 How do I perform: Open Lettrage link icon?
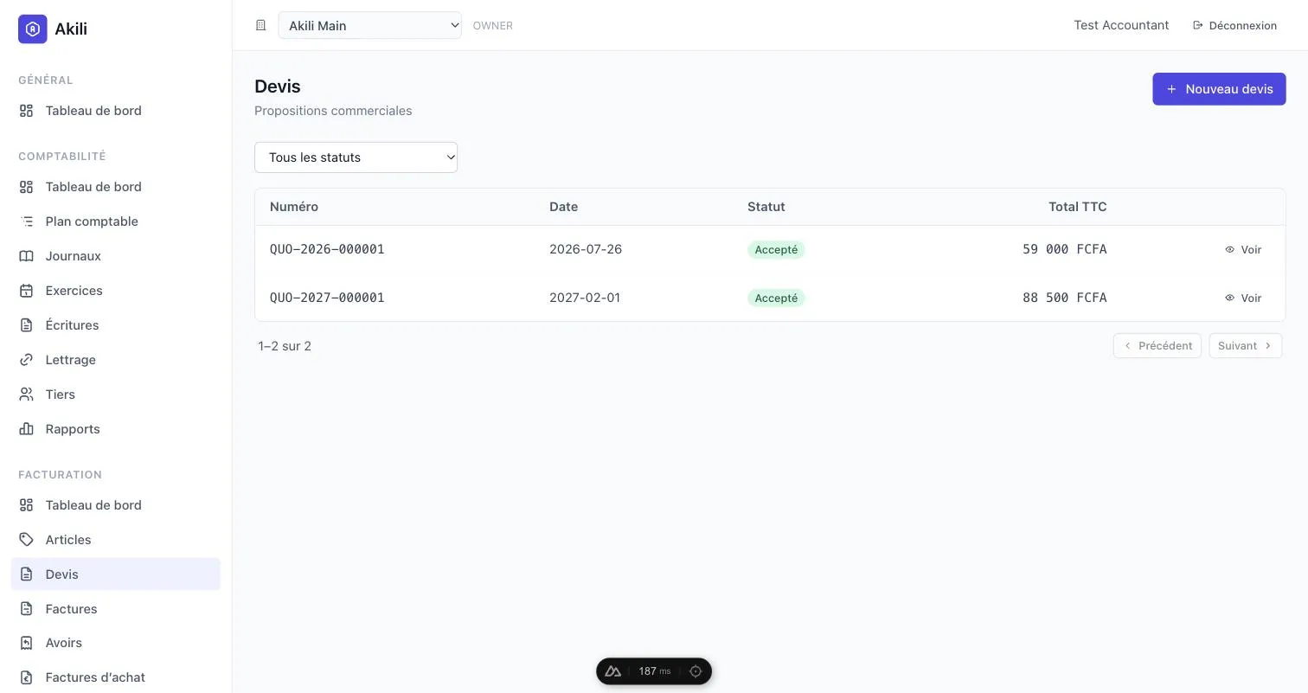coord(27,360)
